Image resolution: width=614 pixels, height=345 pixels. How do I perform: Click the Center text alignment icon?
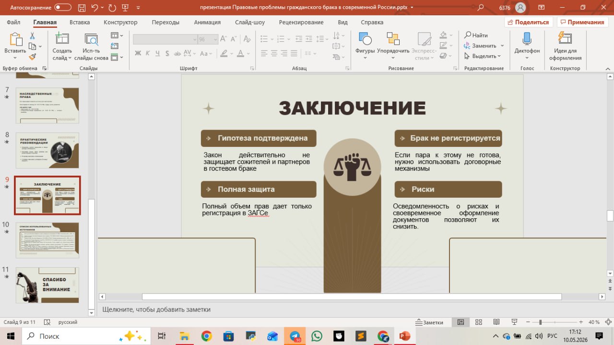(x=274, y=53)
